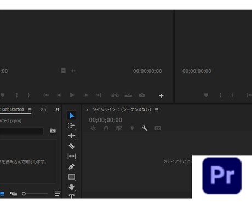Click the メディアをここに drop hint text
252x208 pixels.
177,161
